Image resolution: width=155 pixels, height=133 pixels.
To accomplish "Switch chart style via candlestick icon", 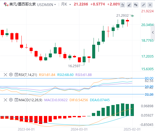I will (x=136, y=5).
